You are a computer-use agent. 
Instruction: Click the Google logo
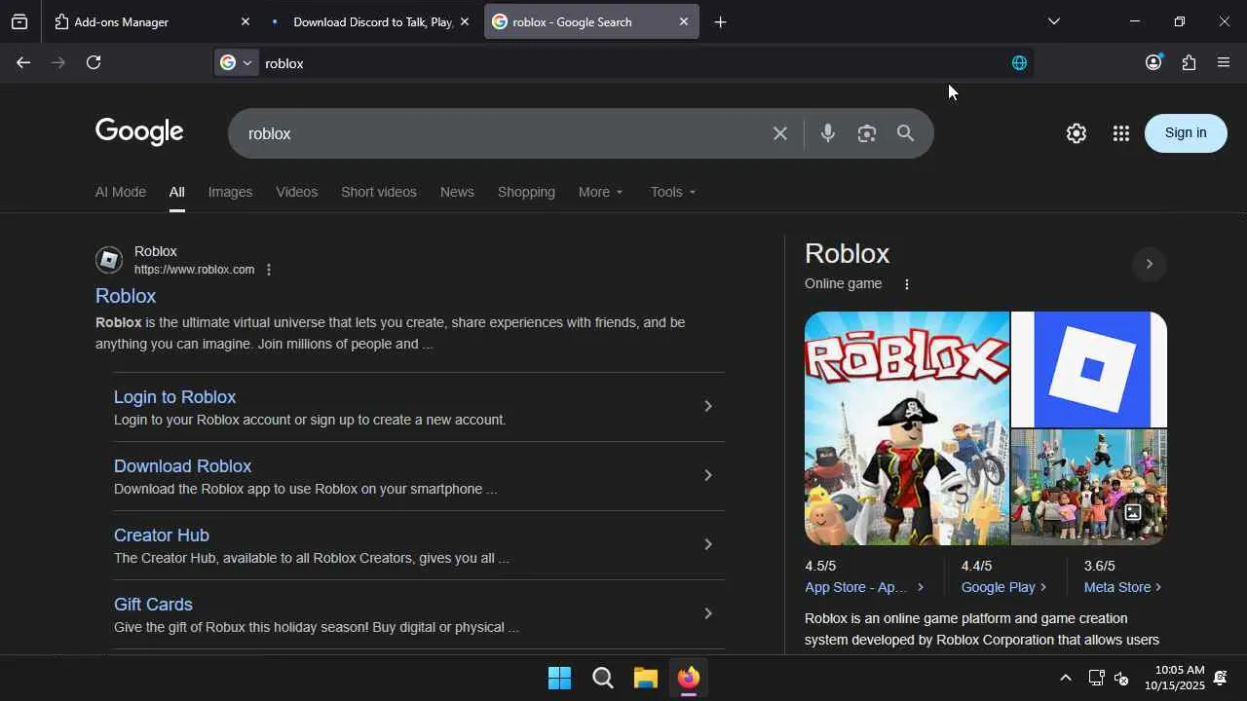[x=139, y=131]
